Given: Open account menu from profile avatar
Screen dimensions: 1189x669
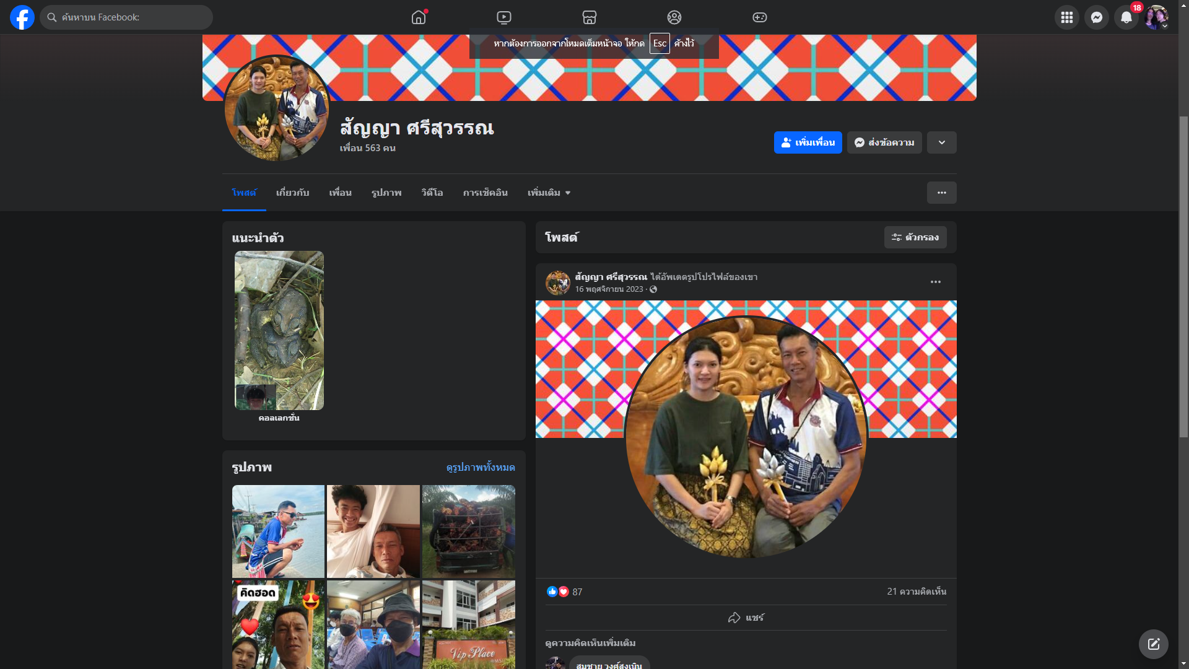Looking at the screenshot, I should 1156,17.
